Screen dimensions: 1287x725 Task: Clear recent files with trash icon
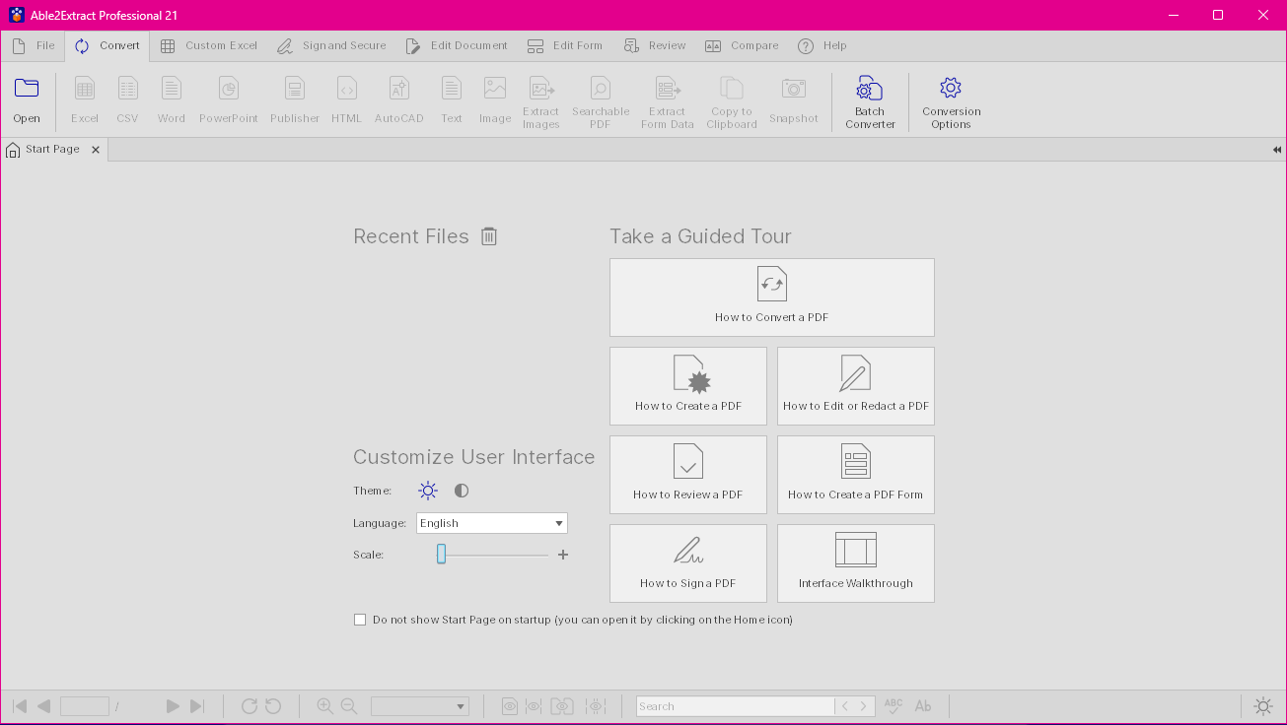click(x=489, y=236)
